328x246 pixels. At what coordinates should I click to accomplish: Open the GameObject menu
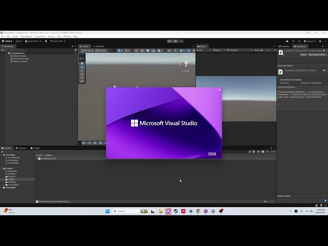tap(26, 36)
